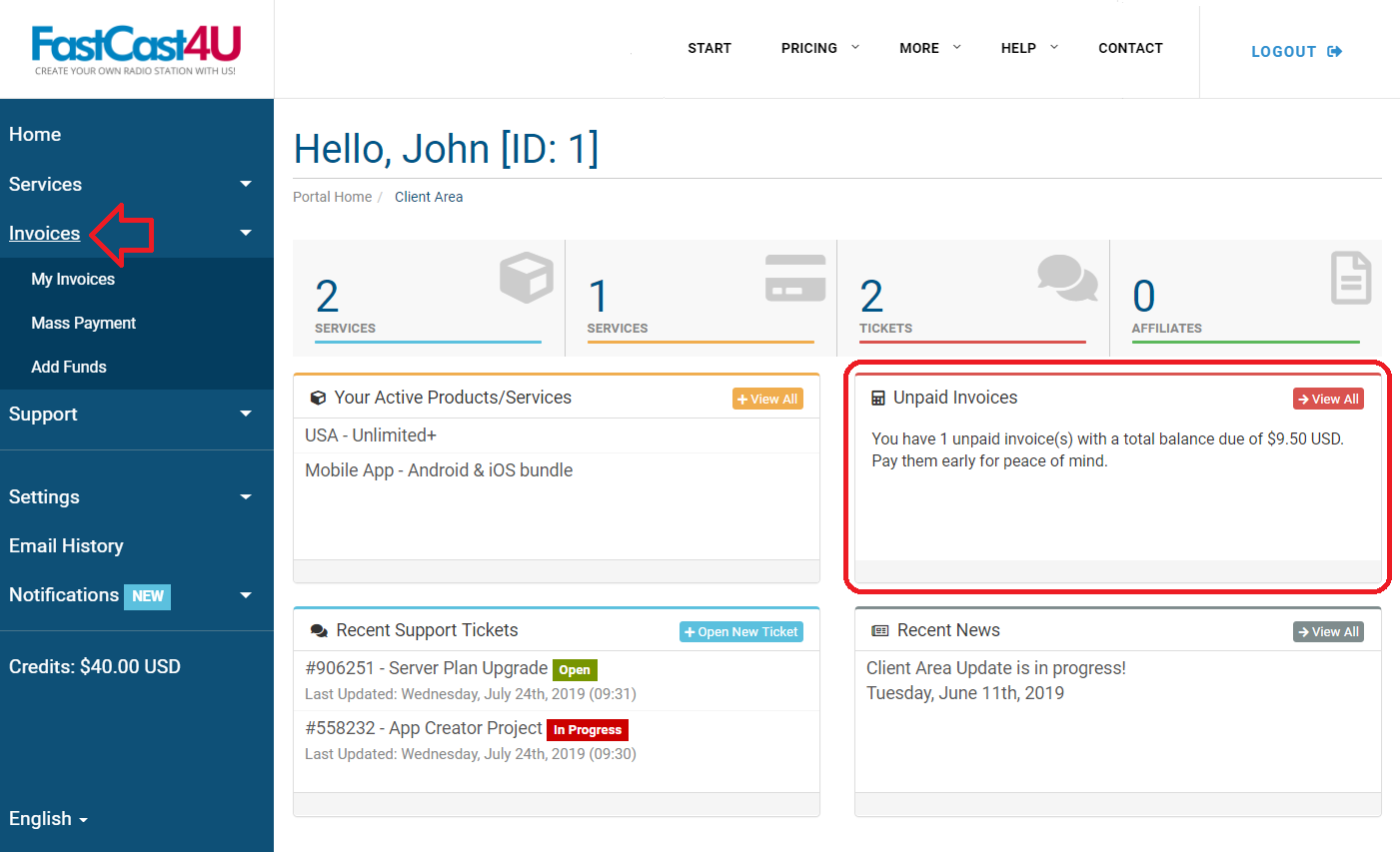Click the unpaid invoice balance message
The height and width of the screenshot is (852, 1400).
pos(1107,449)
